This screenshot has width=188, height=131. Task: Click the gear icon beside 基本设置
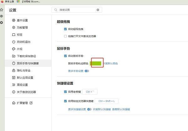[14, 20]
